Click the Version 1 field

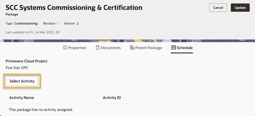(71, 23)
